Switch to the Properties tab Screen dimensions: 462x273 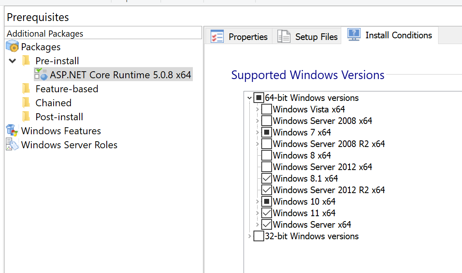point(239,37)
